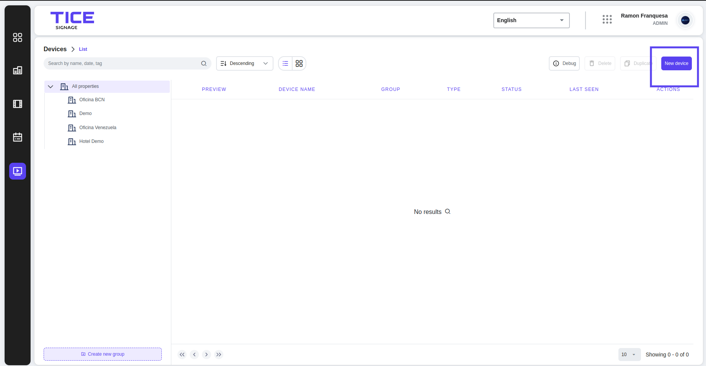The height and width of the screenshot is (366, 706).
Task: Open the devices player icon in sidebar
Action: click(18, 171)
